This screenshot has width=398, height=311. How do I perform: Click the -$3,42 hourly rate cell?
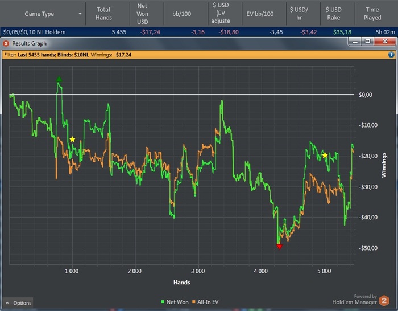coord(308,32)
